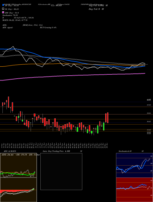Click the "+DY: 19.18" indicator readout

tap(21, 155)
